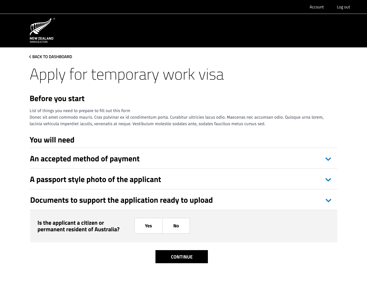Click chevron beside documents to support
The height and width of the screenshot is (286, 367).
click(328, 200)
